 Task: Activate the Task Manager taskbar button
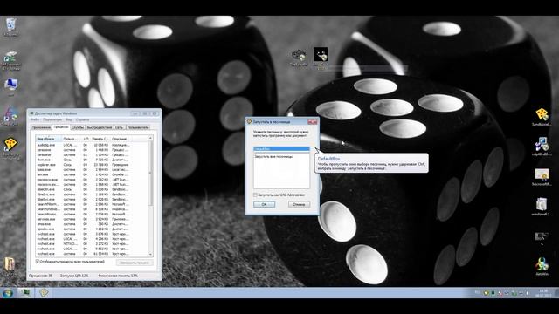coord(26,293)
